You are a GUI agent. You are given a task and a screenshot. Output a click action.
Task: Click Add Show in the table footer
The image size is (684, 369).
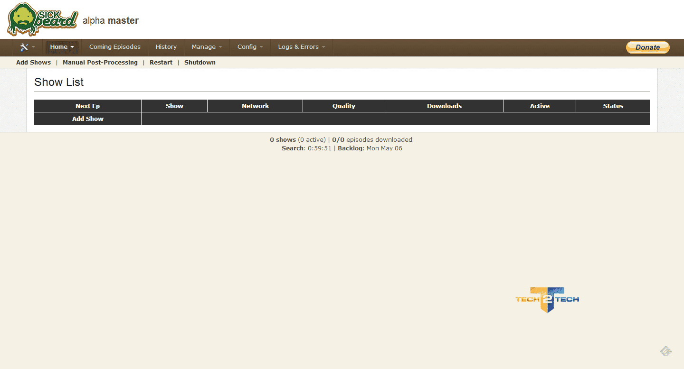coord(88,119)
